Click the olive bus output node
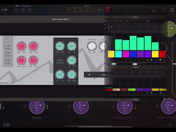This screenshot has width=176, height=132. (169, 29)
